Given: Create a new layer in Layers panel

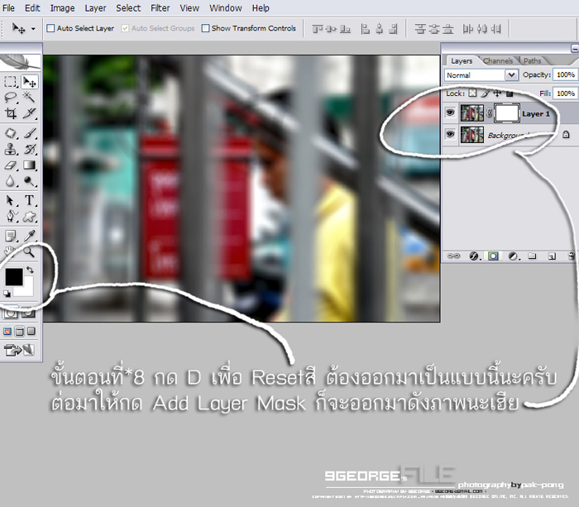Looking at the screenshot, I should pos(552,256).
